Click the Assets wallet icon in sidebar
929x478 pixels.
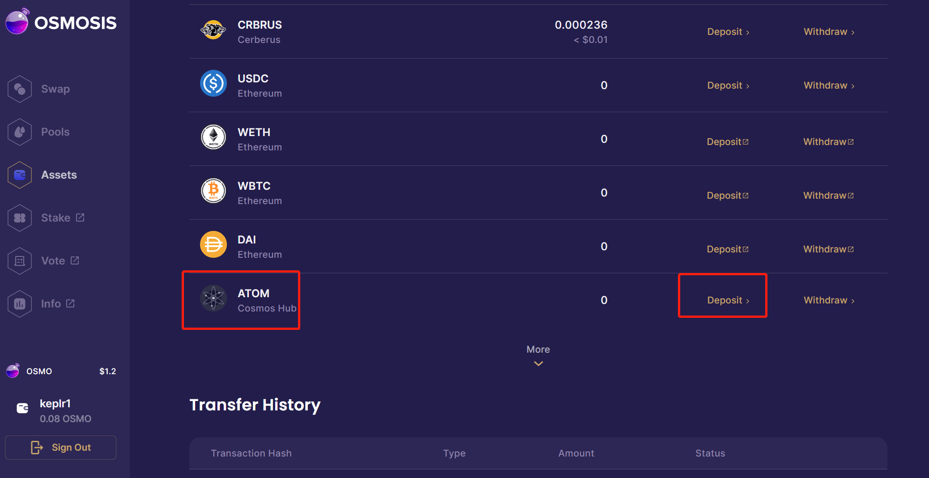pyautogui.click(x=20, y=175)
